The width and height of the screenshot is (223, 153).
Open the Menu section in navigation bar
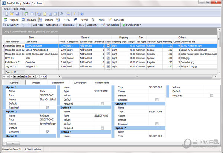98,20
